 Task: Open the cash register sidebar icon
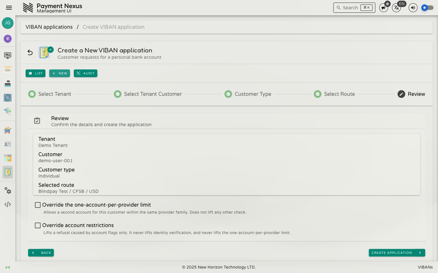tap(8, 84)
